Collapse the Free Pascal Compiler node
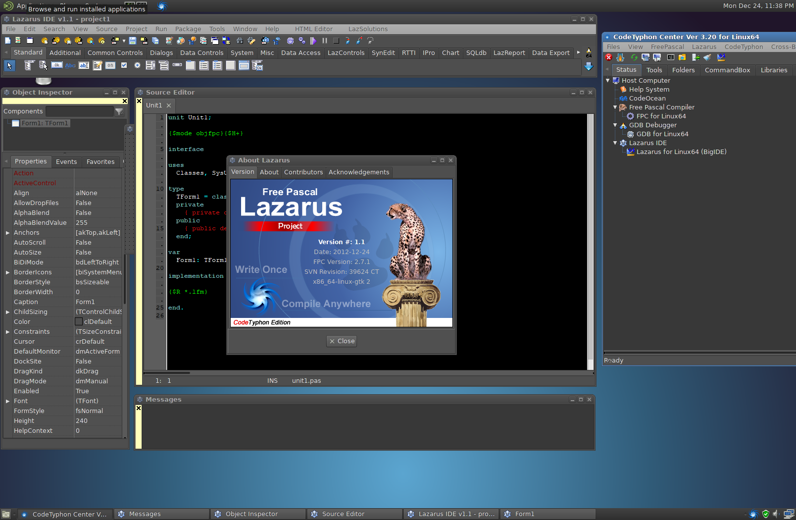 615,107
